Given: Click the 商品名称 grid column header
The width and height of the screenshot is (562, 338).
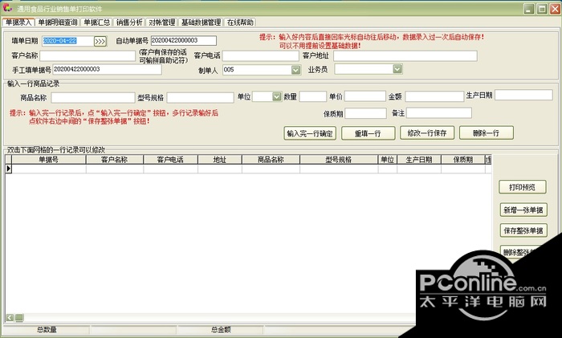Looking at the screenshot, I should (271, 160).
